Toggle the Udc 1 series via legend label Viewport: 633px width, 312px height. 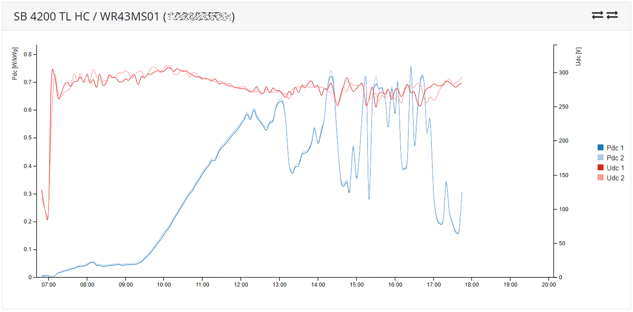pos(615,168)
